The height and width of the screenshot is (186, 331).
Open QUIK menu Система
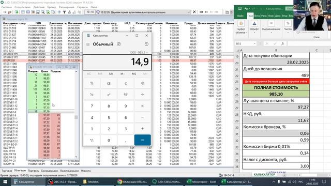point(7,7)
